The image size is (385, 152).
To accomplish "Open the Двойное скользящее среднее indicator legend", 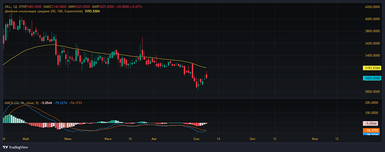I will click(x=44, y=11).
